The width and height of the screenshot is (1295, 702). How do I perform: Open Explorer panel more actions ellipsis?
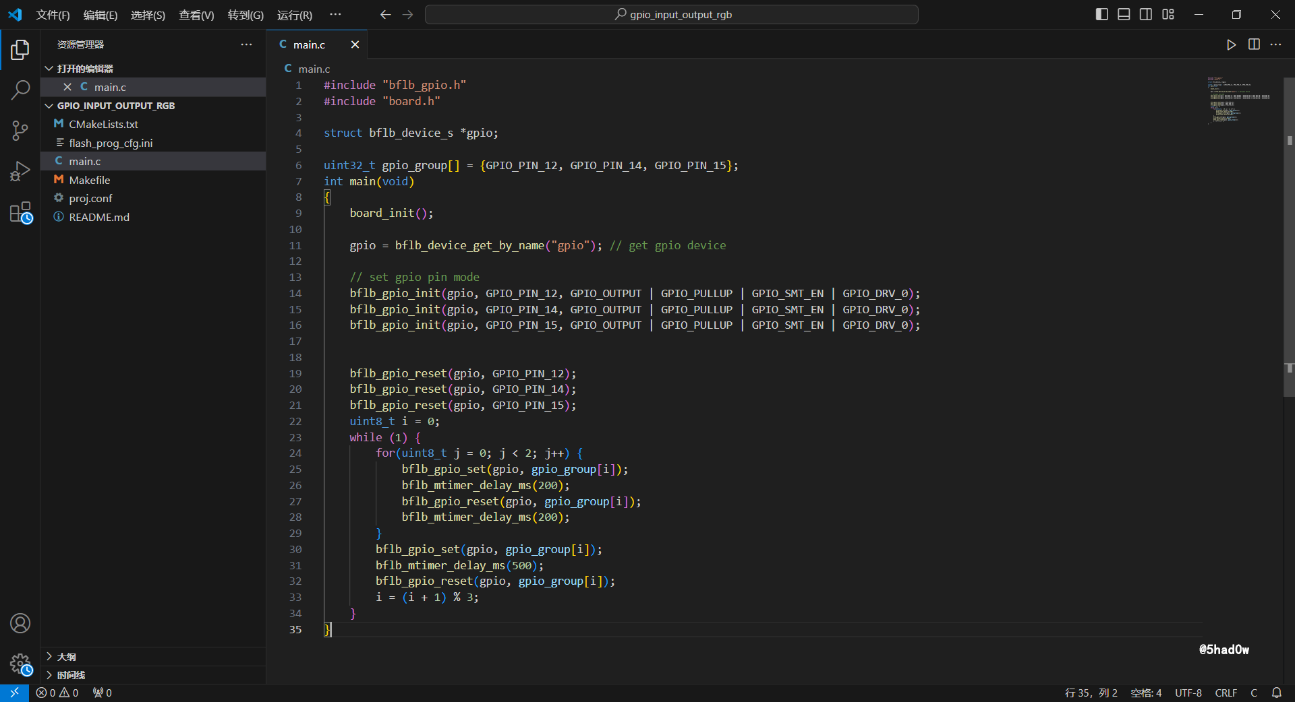(246, 44)
